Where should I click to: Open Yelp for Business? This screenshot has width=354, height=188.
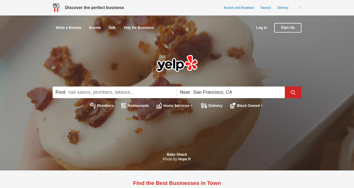click(x=139, y=28)
